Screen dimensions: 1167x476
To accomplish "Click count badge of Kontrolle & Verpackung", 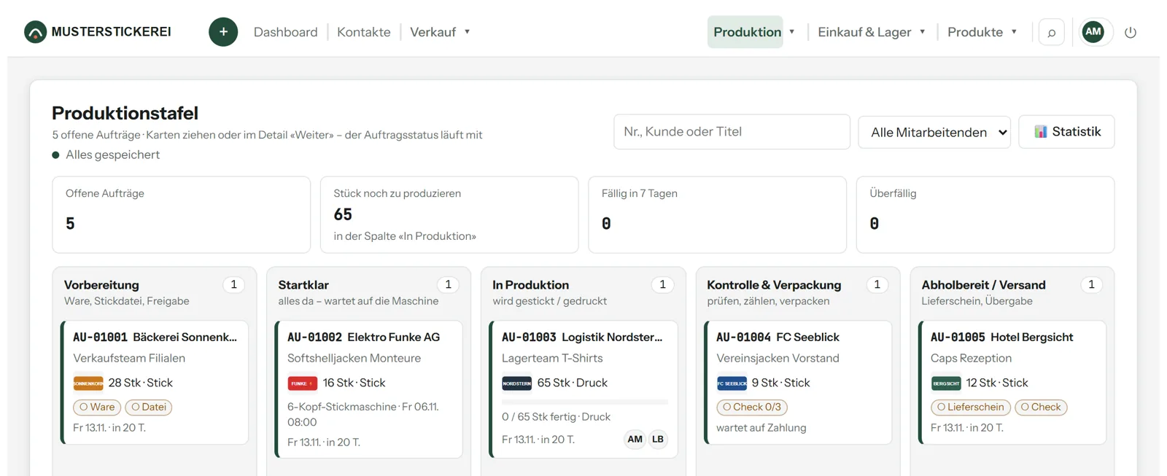I will (x=877, y=284).
